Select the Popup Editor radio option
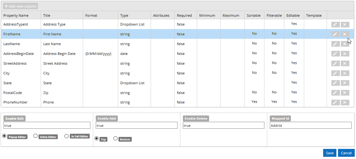Viewport: 356px width, 159px height. coord(4,136)
